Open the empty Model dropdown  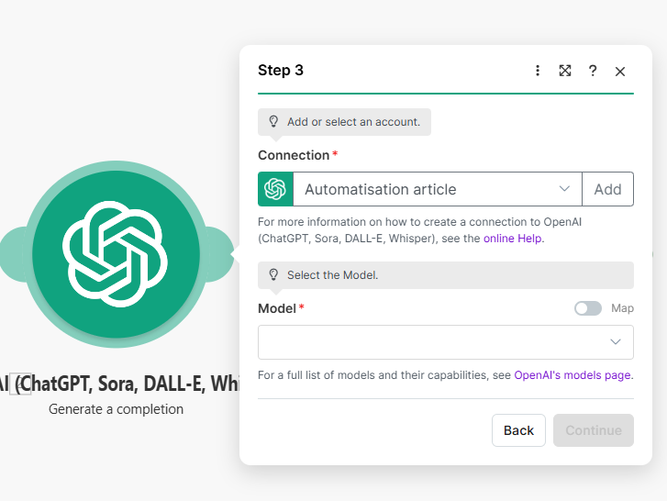(446, 342)
